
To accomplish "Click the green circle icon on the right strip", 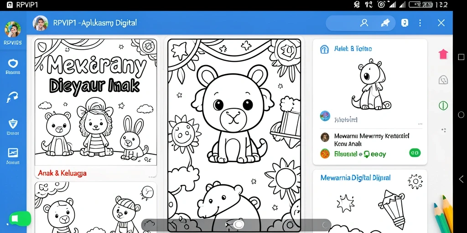I will (443, 106).
